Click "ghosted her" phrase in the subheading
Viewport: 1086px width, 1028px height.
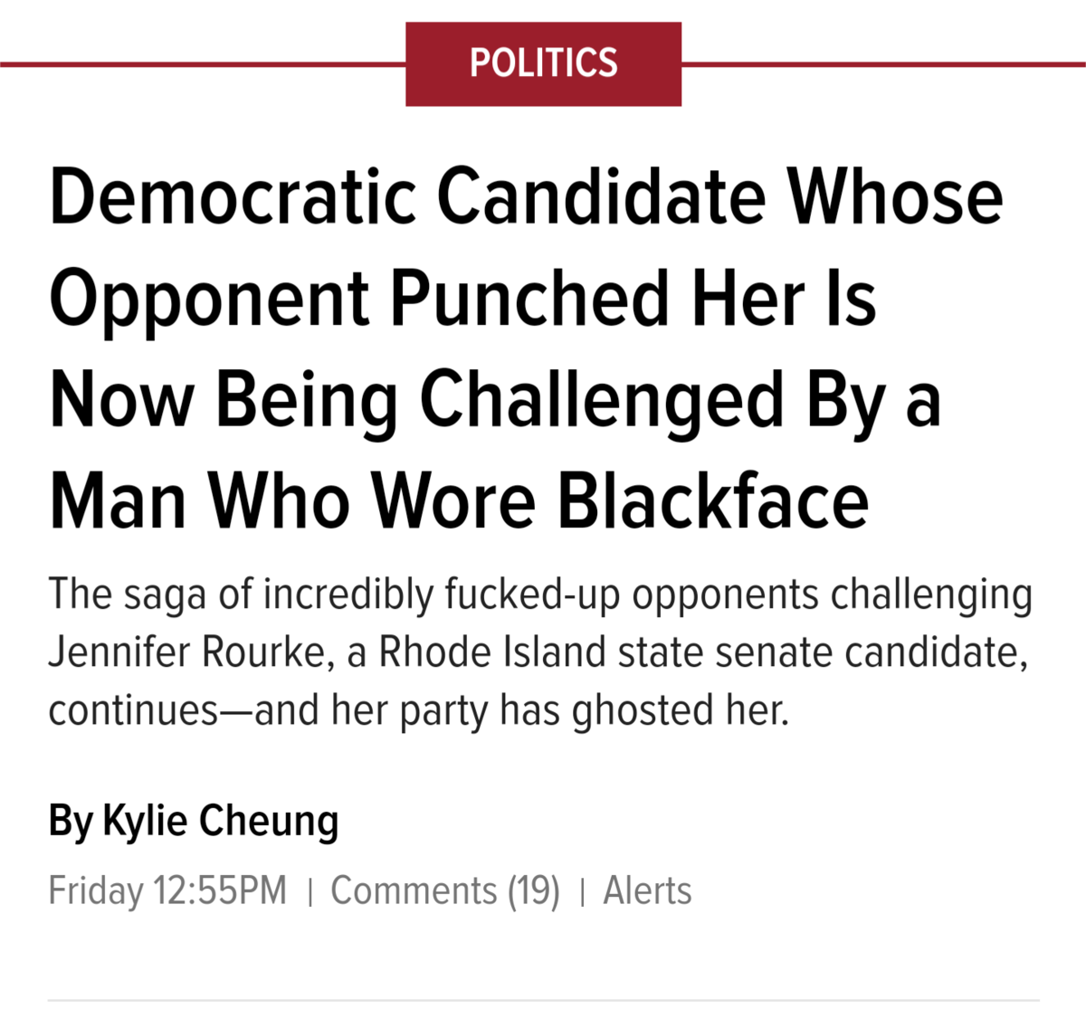[x=680, y=710]
